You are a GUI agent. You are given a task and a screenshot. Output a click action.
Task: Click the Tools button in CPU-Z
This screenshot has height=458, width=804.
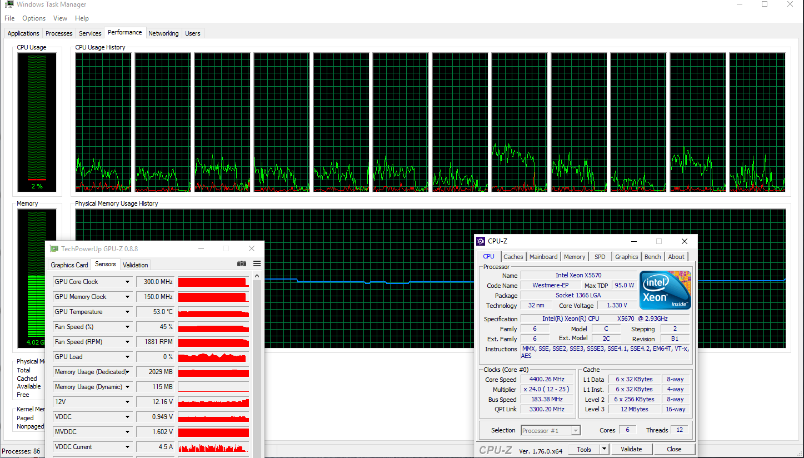coord(584,449)
